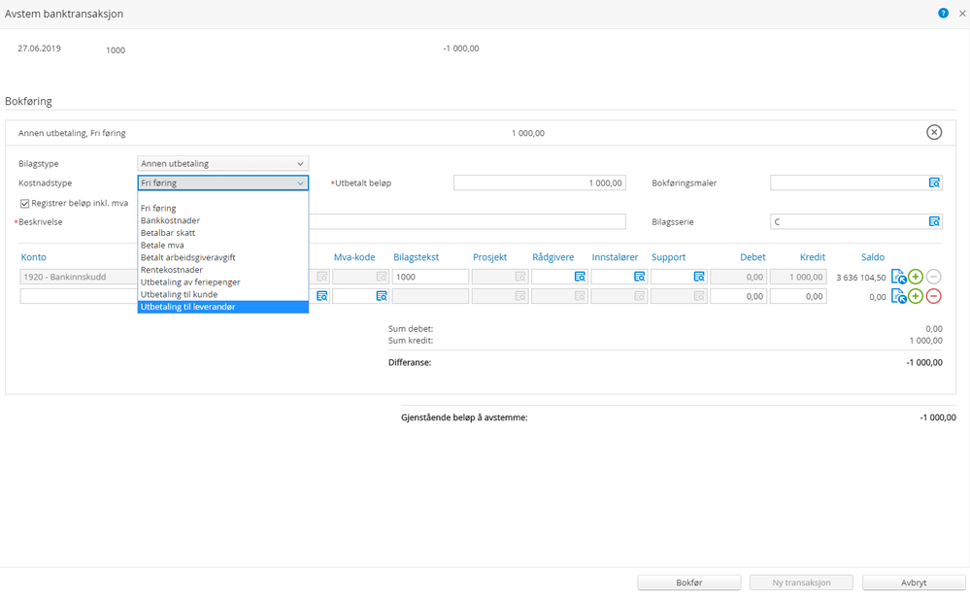Click the Mva-kode lookup icon in the 1920 row
This screenshot has width=970, height=596.
pos(382,277)
